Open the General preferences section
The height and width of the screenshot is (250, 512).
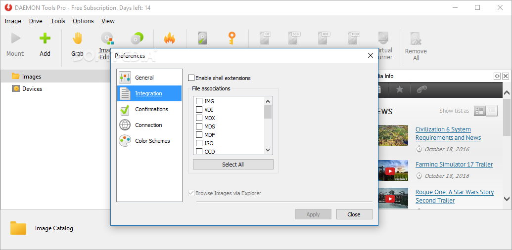(149, 78)
